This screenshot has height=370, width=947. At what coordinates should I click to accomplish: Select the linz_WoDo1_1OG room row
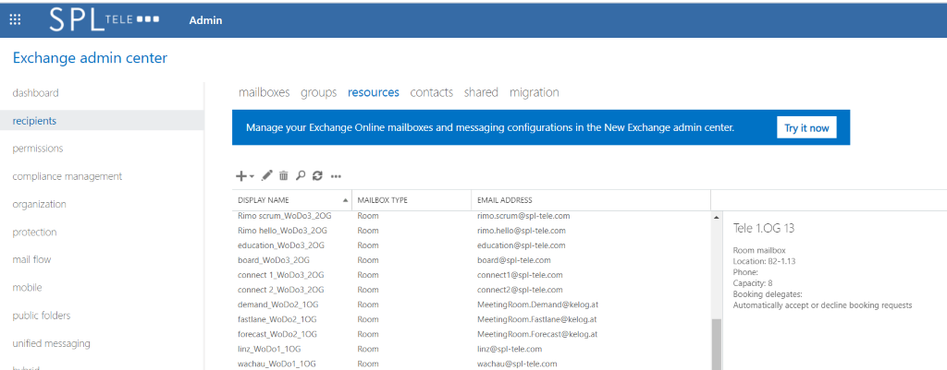pyautogui.click(x=473, y=349)
